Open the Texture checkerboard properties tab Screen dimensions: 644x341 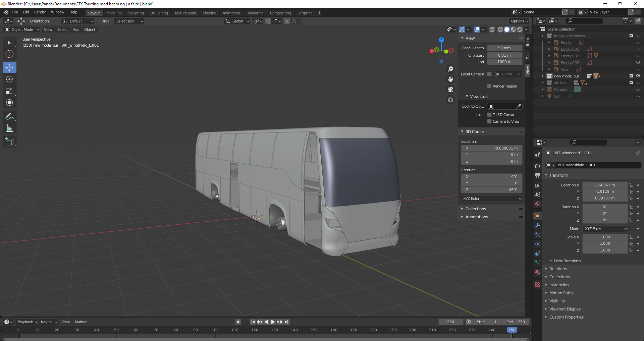click(538, 284)
